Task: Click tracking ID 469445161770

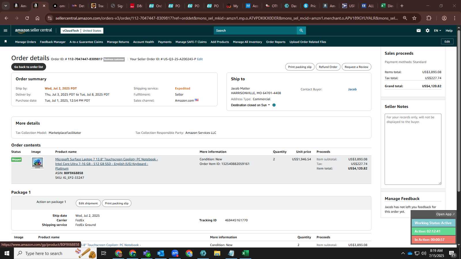Action: click(x=236, y=220)
